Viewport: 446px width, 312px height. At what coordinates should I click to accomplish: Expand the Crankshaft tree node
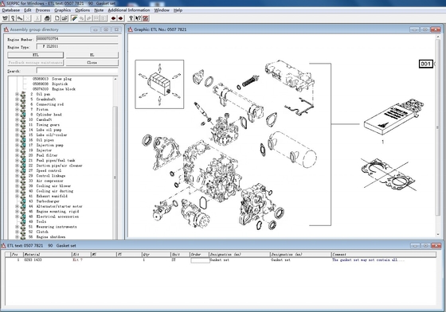(x=17, y=99)
